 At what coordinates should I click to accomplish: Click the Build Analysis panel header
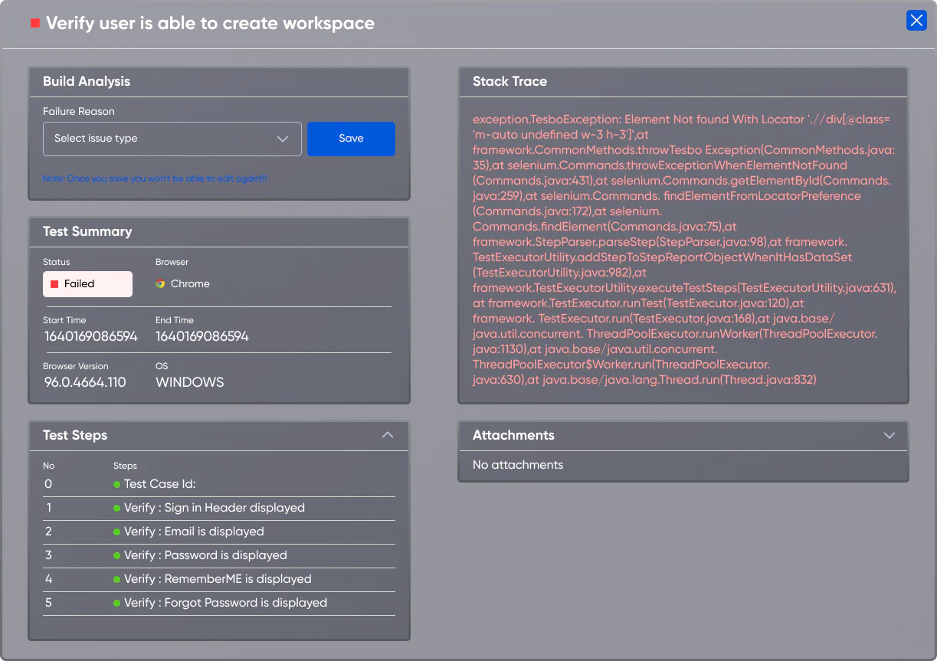click(219, 82)
